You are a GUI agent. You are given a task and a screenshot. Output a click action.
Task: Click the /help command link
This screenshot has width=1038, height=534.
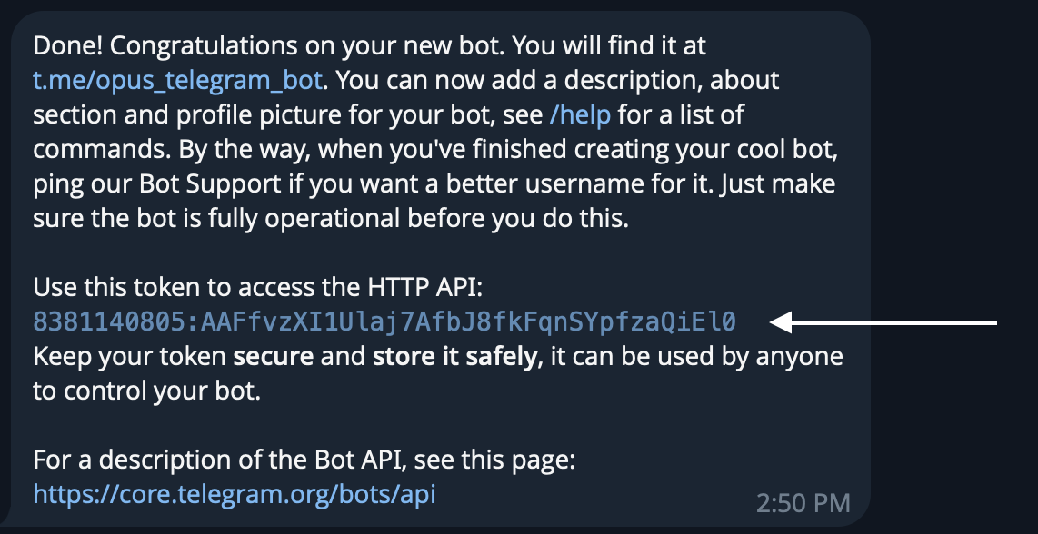pos(580,115)
